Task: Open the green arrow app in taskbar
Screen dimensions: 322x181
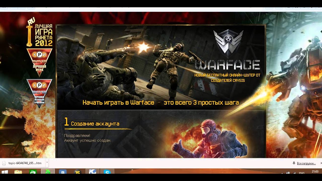Action: coord(48,172)
